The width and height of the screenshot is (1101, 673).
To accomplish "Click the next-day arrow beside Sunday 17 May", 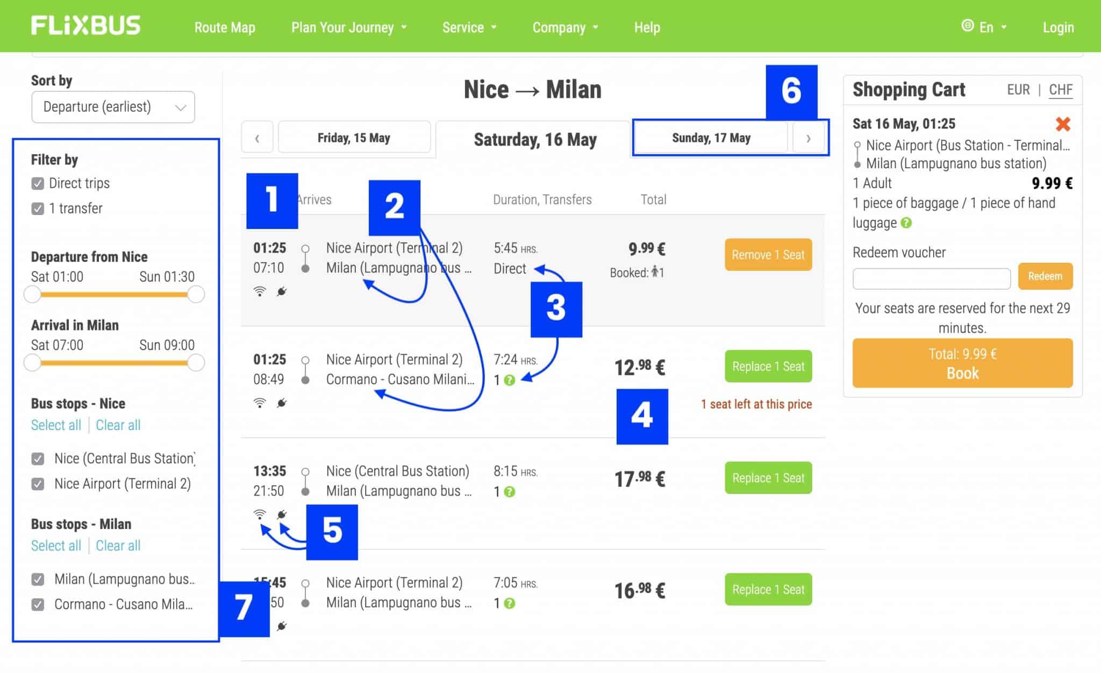I will pyautogui.click(x=809, y=138).
